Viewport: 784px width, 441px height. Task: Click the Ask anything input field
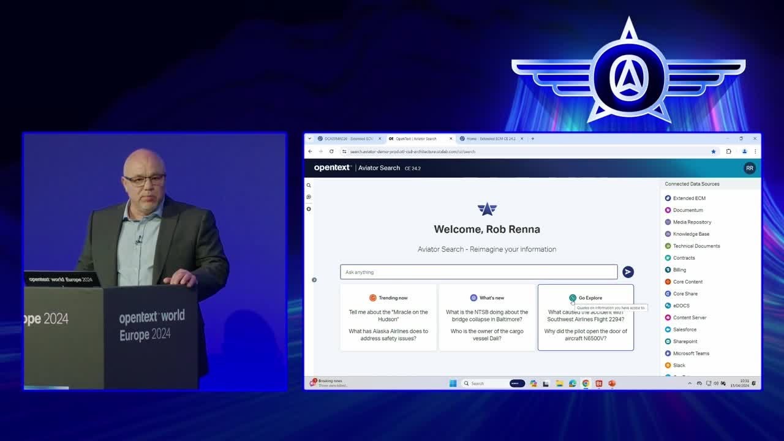479,272
